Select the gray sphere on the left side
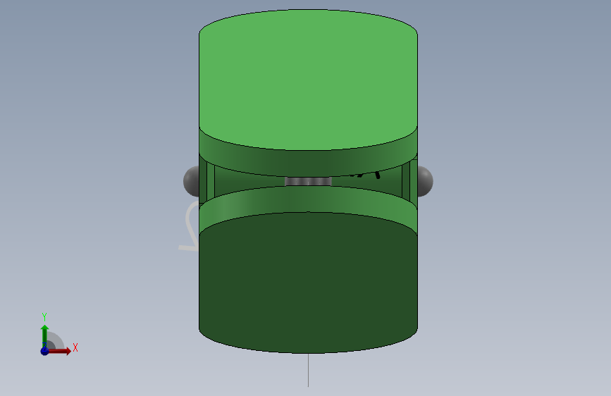The width and height of the screenshot is (611, 396). 192,181
